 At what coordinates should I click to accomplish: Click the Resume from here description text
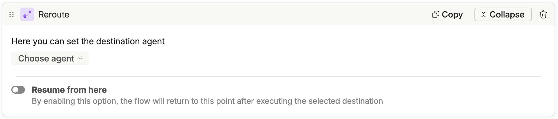click(207, 101)
